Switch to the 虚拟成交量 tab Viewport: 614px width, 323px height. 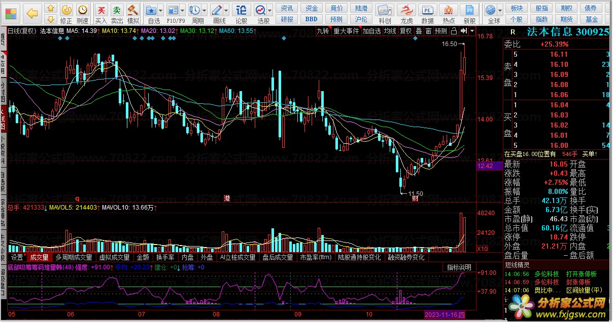114,257
